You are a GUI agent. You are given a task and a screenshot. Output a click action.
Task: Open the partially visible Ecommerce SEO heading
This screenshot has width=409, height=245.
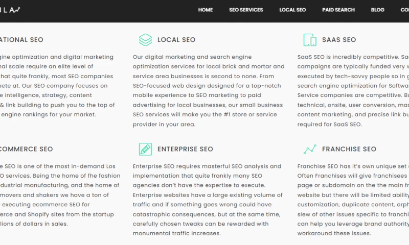point(26,149)
